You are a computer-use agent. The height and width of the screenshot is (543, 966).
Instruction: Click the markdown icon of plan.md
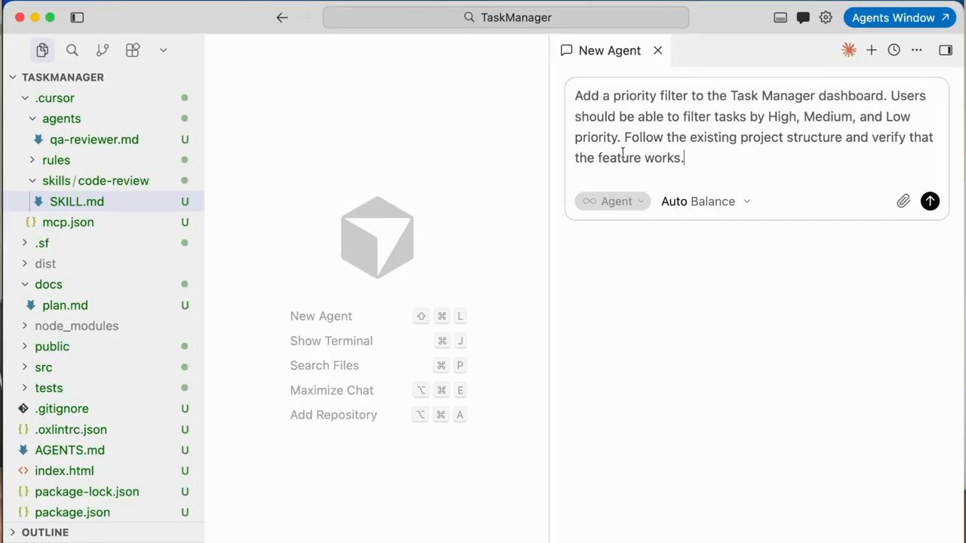(31, 305)
